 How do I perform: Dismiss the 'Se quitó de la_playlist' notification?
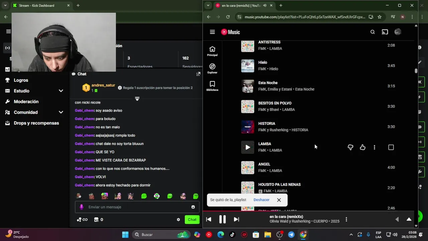click(279, 200)
